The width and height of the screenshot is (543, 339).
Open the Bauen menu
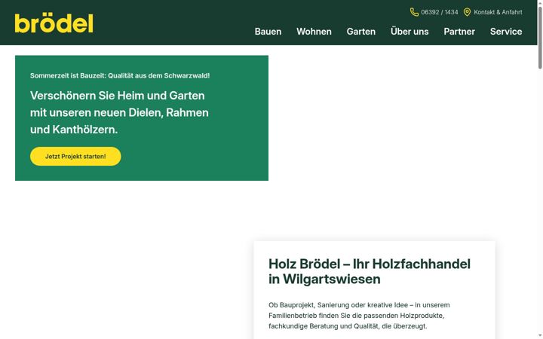(x=268, y=32)
